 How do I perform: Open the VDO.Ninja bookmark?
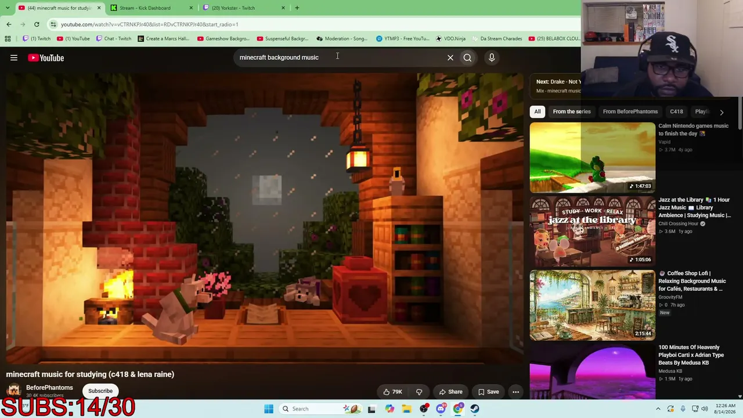tap(450, 39)
